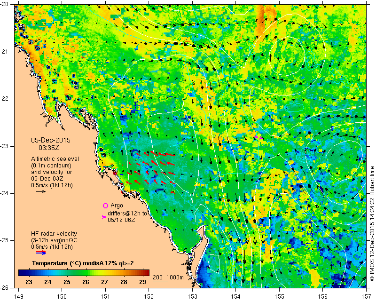Click the black altimetric velocity legend arrow
The image size is (376, 301).
pos(41,191)
